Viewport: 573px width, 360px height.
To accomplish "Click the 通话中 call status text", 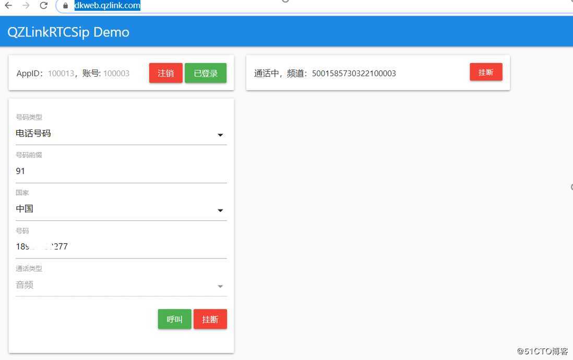I will [266, 73].
